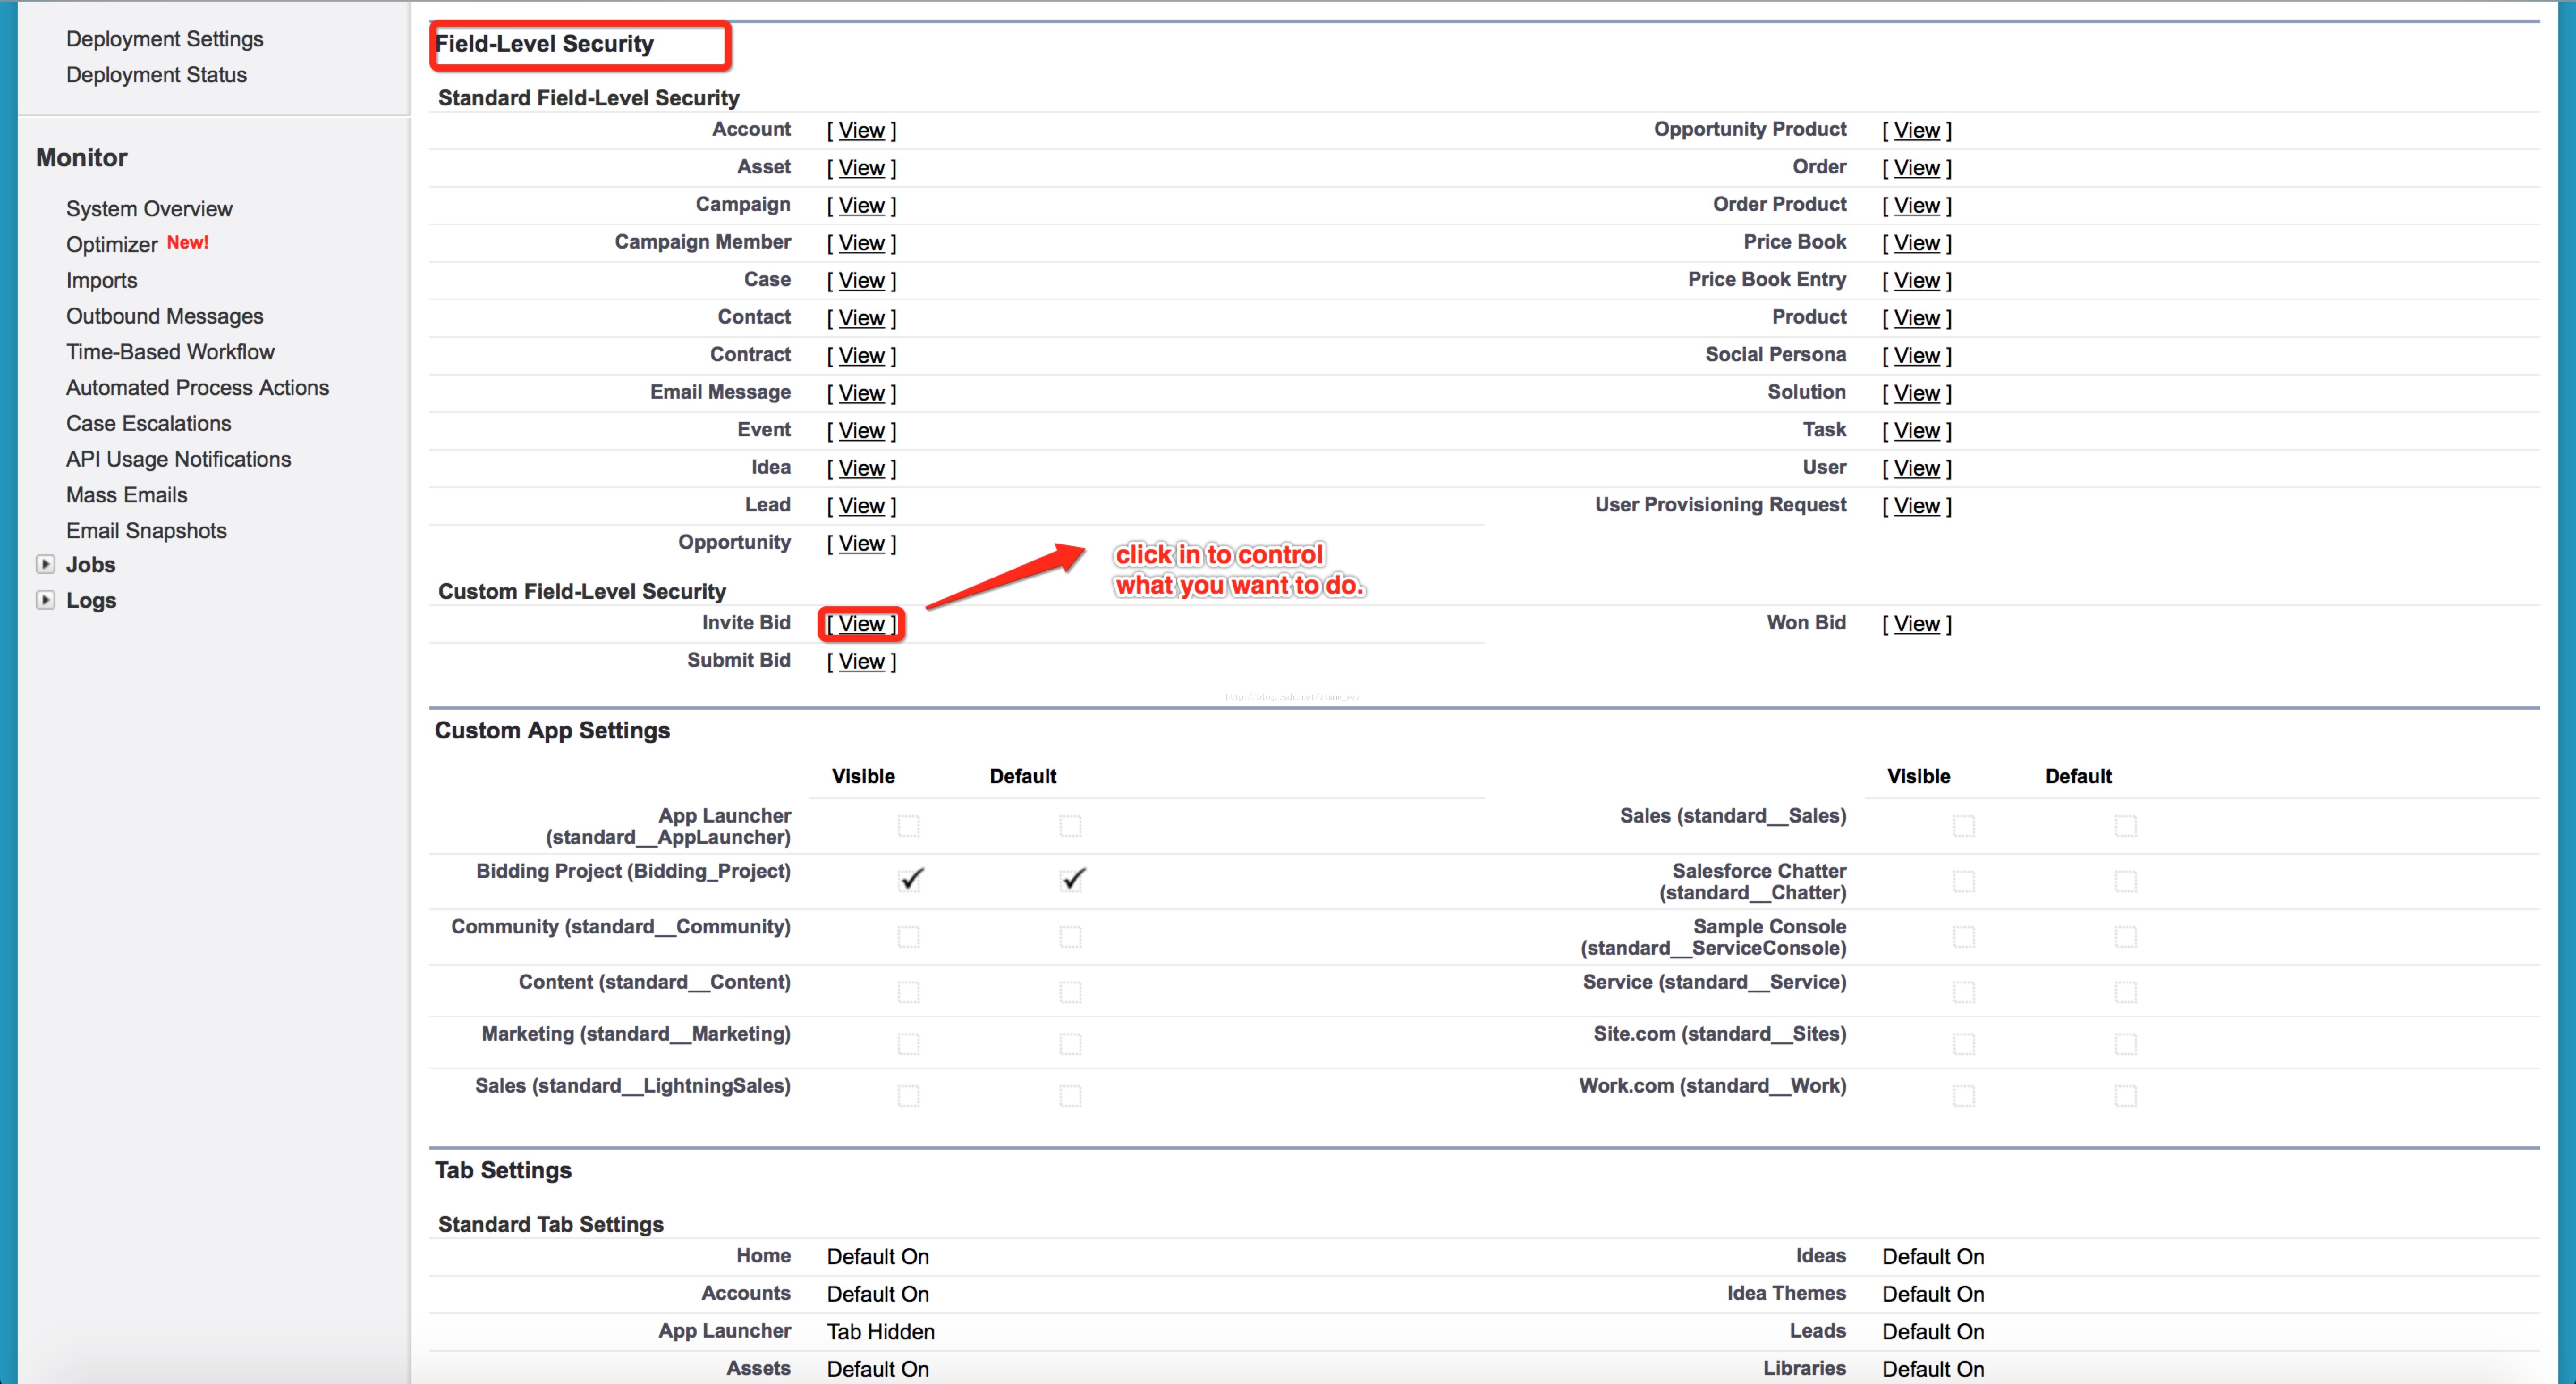View Submit Bid custom field security
Image resolution: width=2576 pixels, height=1384 pixels.
click(x=861, y=662)
